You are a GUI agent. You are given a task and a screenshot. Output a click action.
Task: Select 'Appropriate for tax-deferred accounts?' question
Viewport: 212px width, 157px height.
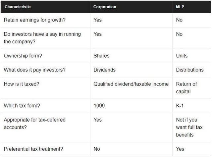point(35,123)
